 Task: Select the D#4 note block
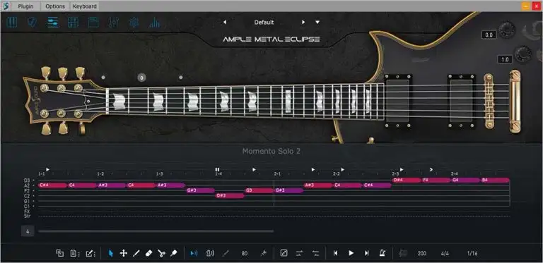407,181
